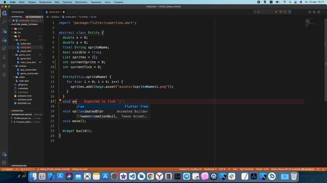Image resolution: width=327 pixels, height=183 pixels.
Task: Click the errors and warnings counter in status bar
Action: [28, 169]
